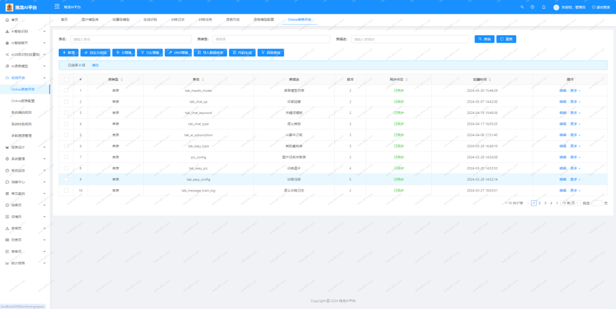616x309 pixels.
Task: Switch to the 语言模型配置 tab
Action: [264, 19]
